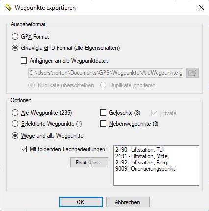Click the Abbrechen button
Image resolution: width=209 pixels, height=211 pixels.
point(128,202)
